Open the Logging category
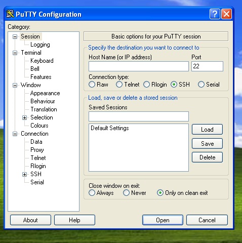This screenshot has height=243, width=242. point(40,45)
